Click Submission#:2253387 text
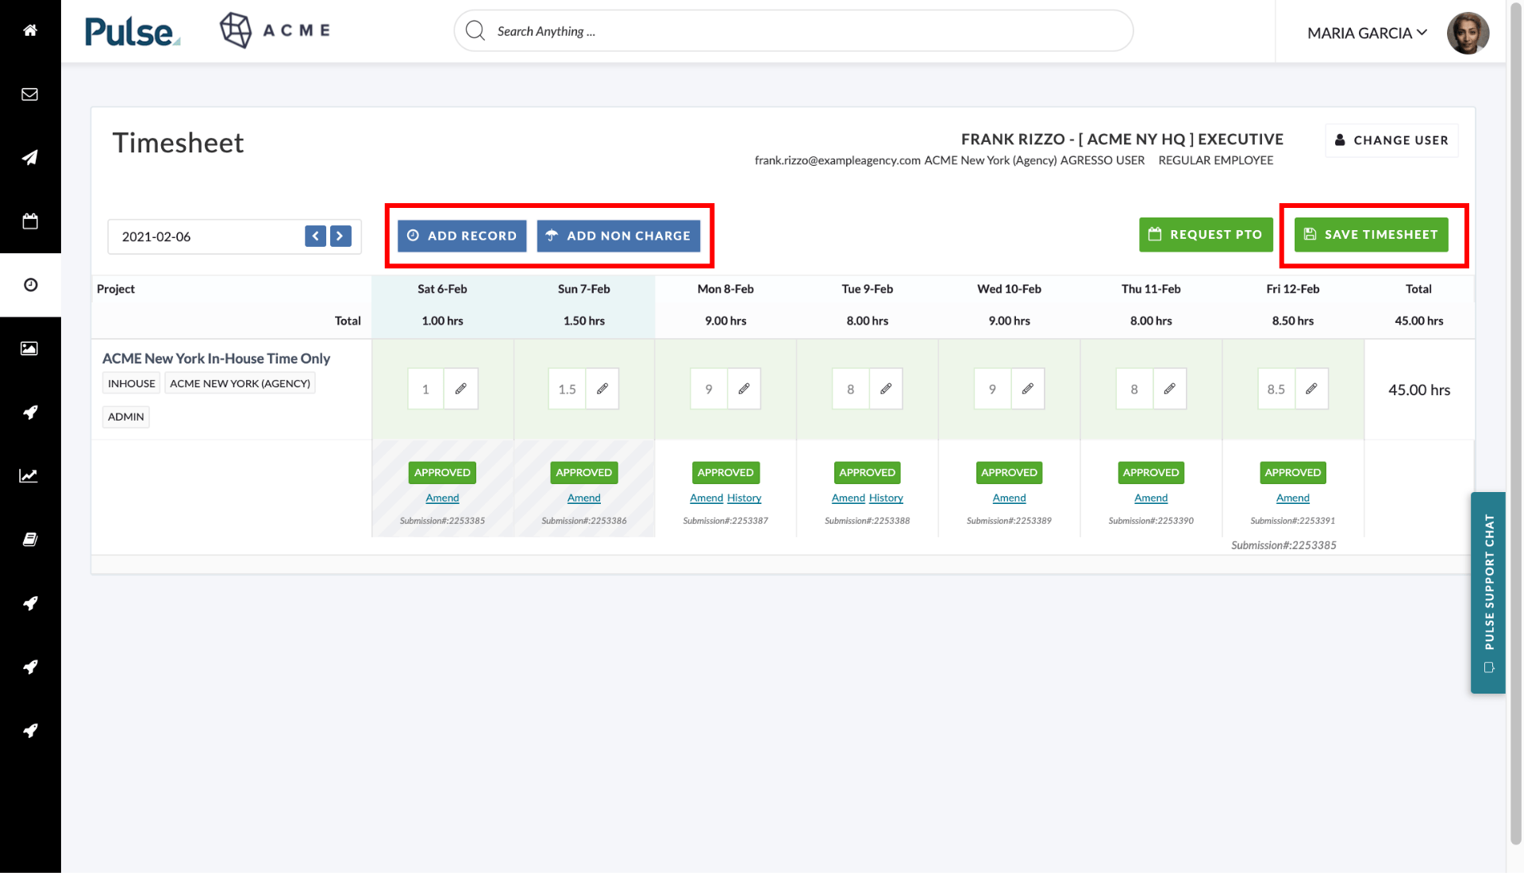This screenshot has height=873, width=1524. [725, 521]
